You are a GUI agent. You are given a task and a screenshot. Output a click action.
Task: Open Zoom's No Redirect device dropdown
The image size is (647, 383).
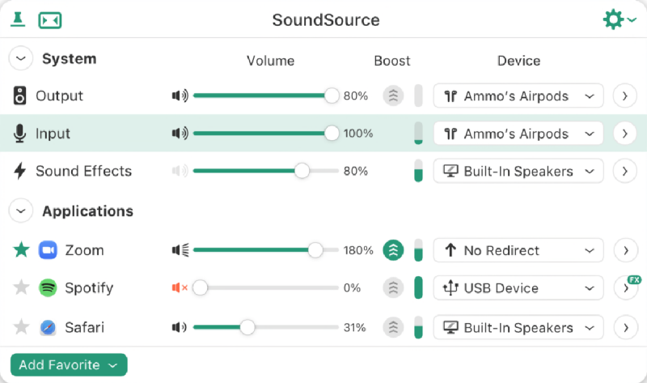(x=518, y=250)
